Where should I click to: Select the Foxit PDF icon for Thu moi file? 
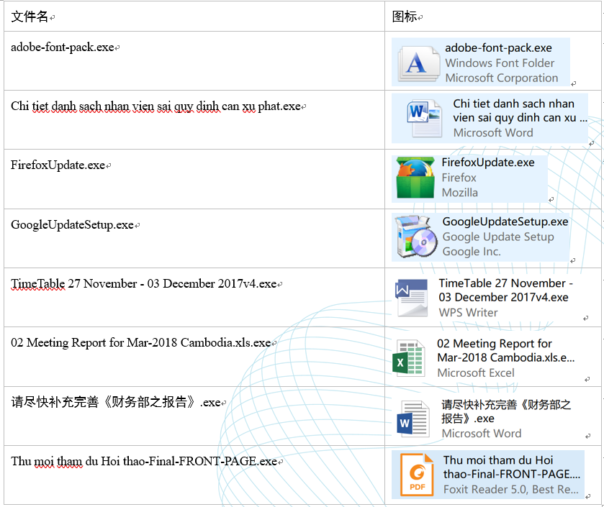[417, 475]
